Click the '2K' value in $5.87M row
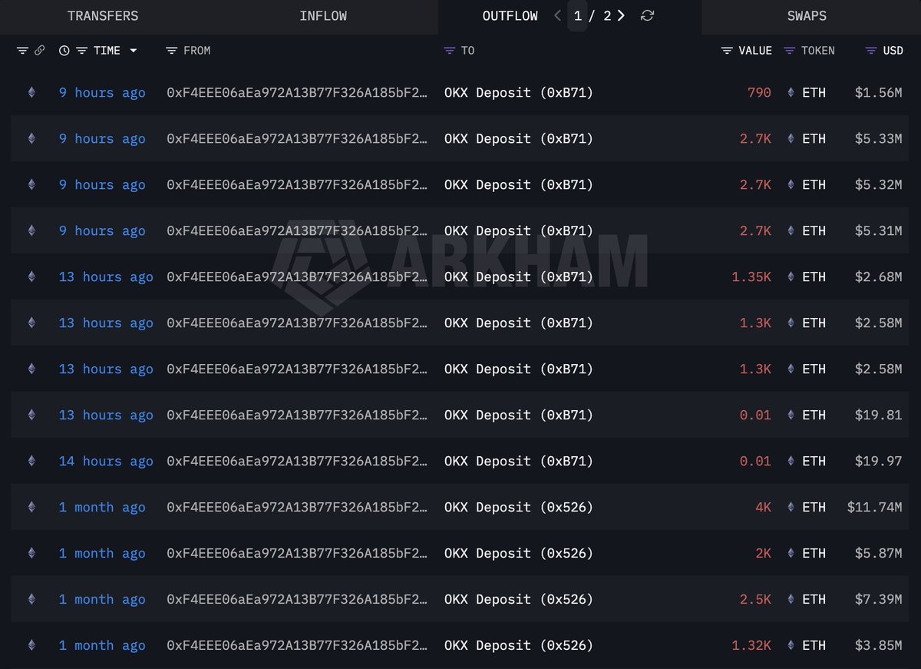This screenshot has width=921, height=669. point(764,553)
